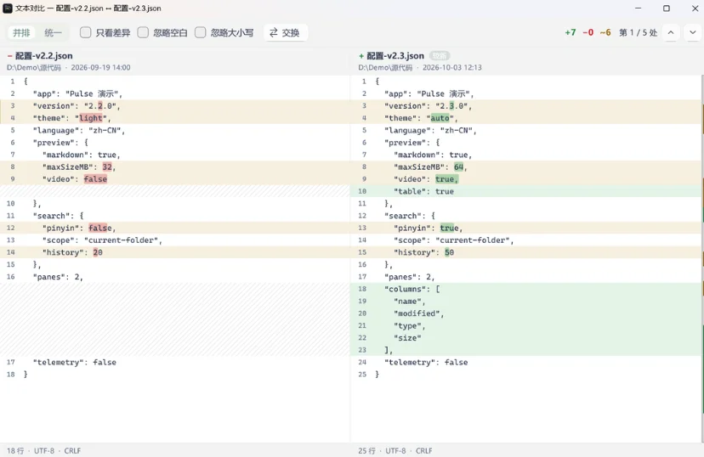Screen dimensions: 704x457
Task: Click the ~6 modifications counter
Action: (605, 33)
